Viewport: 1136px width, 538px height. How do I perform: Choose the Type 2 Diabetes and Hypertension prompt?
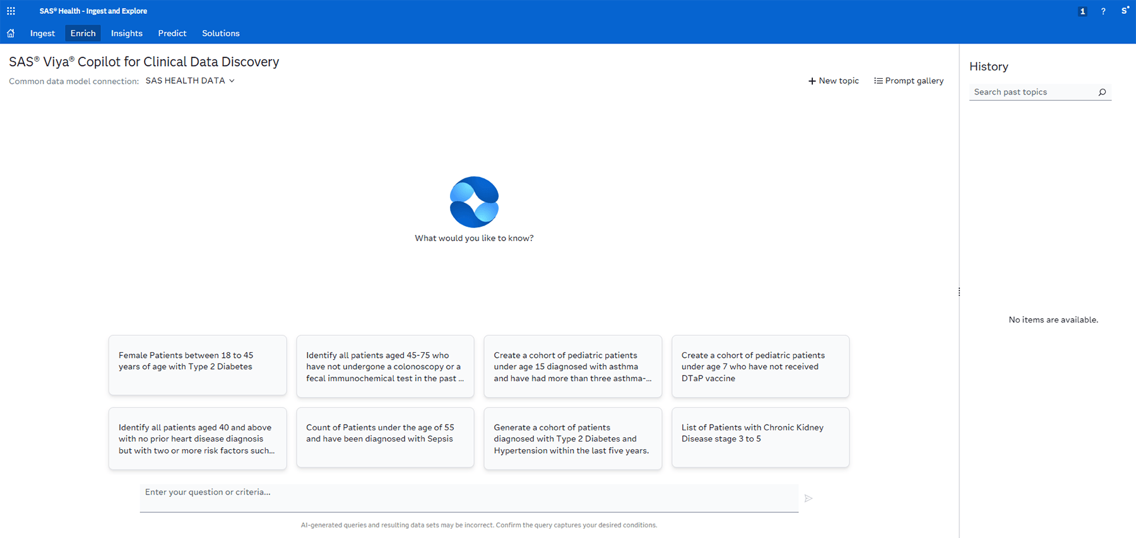tap(573, 438)
